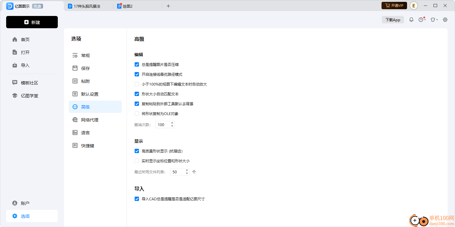
Task: Click the 新建 (New) button
Action: tap(32, 22)
